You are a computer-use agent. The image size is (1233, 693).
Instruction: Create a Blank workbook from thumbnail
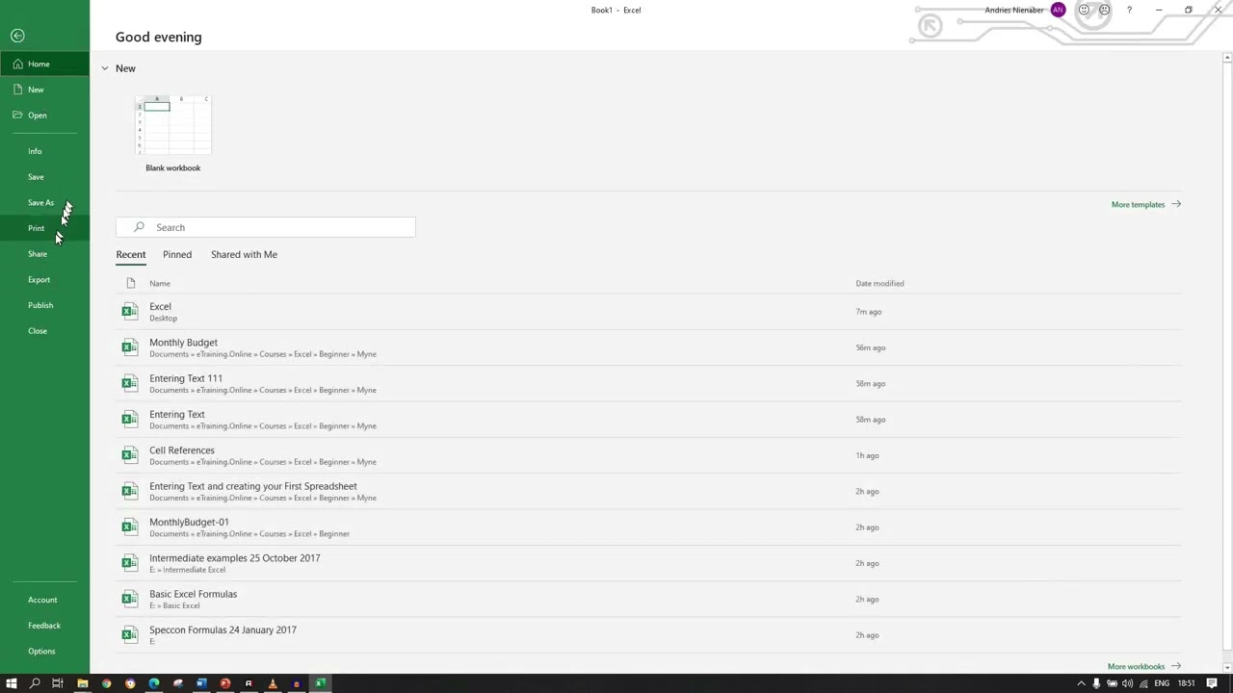tap(173, 126)
